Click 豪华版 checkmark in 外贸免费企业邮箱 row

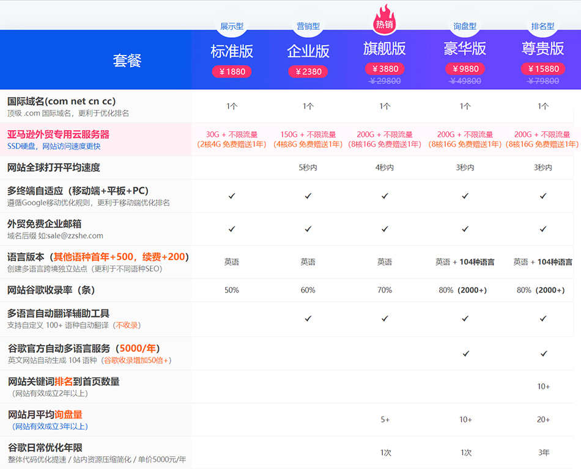(465, 229)
